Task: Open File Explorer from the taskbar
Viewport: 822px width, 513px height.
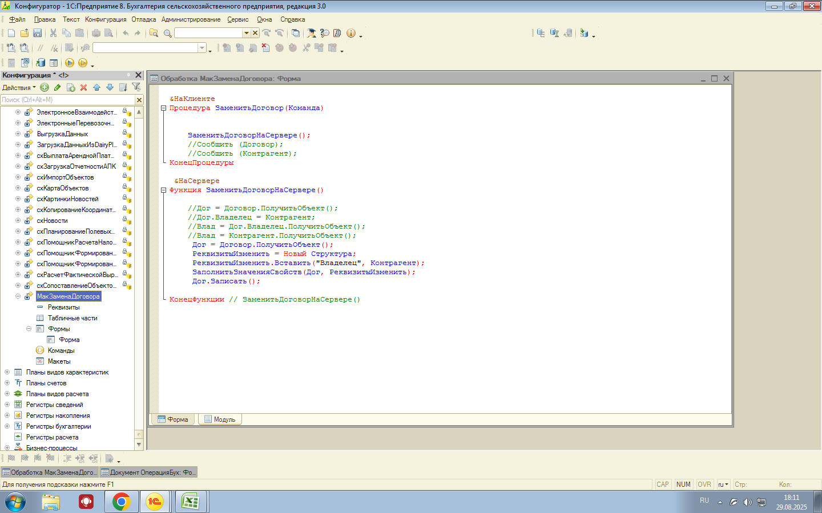Action: [x=51, y=502]
